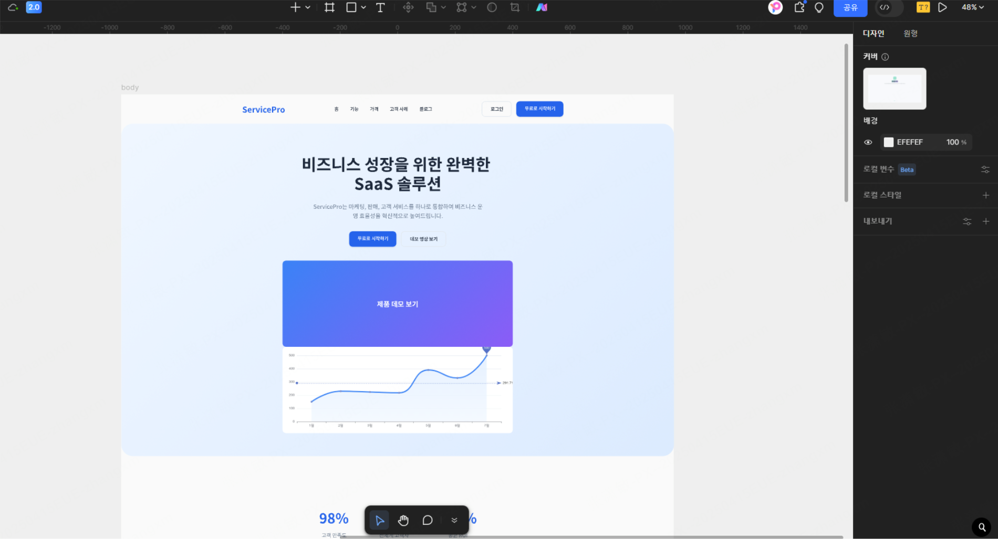998x539 pixels.
Task: Add a 로컬 스타일 with the plus button
Action: 986,195
